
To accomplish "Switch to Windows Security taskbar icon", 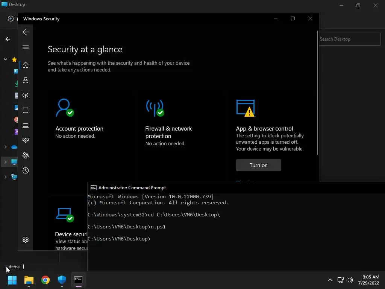I will click(x=62, y=280).
